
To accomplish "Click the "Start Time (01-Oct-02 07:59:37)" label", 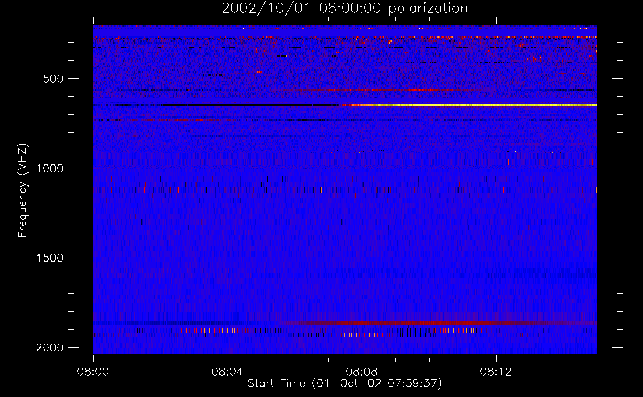I will (x=345, y=384).
